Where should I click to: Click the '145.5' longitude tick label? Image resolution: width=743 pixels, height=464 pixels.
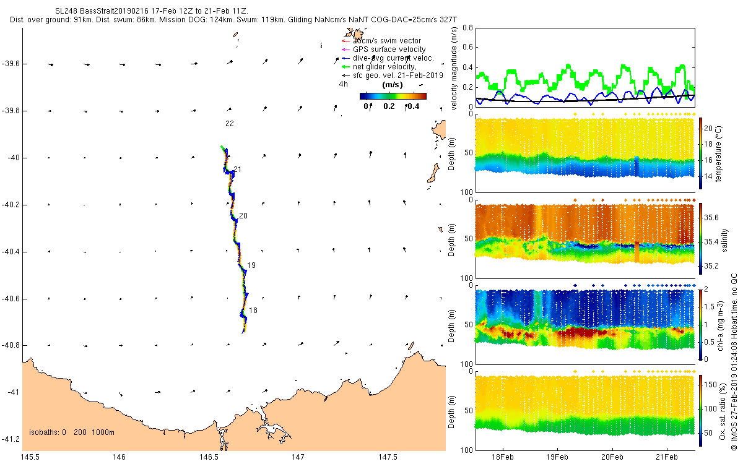coord(30,457)
